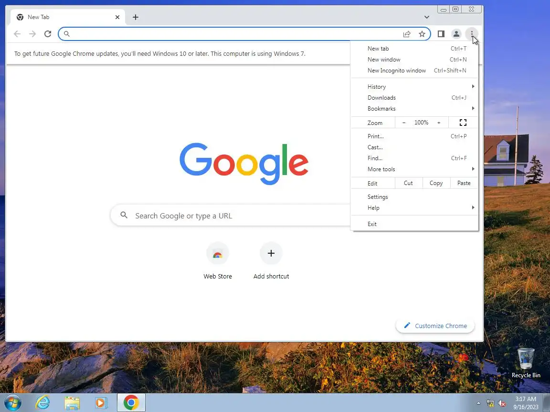Open the side panel icon
Viewport: 550px width, 412px height.
point(441,34)
